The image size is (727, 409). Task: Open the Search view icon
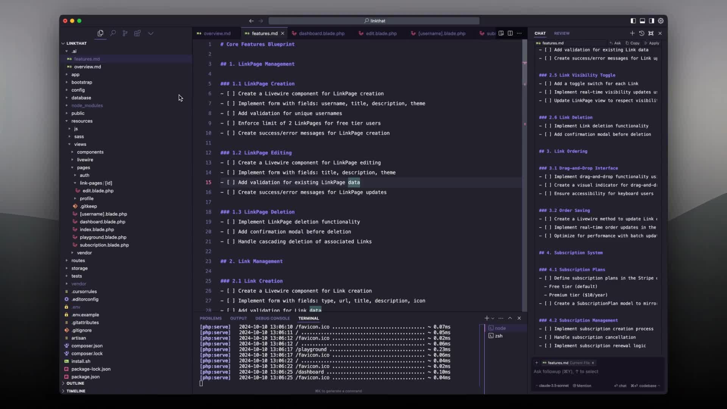[113, 33]
